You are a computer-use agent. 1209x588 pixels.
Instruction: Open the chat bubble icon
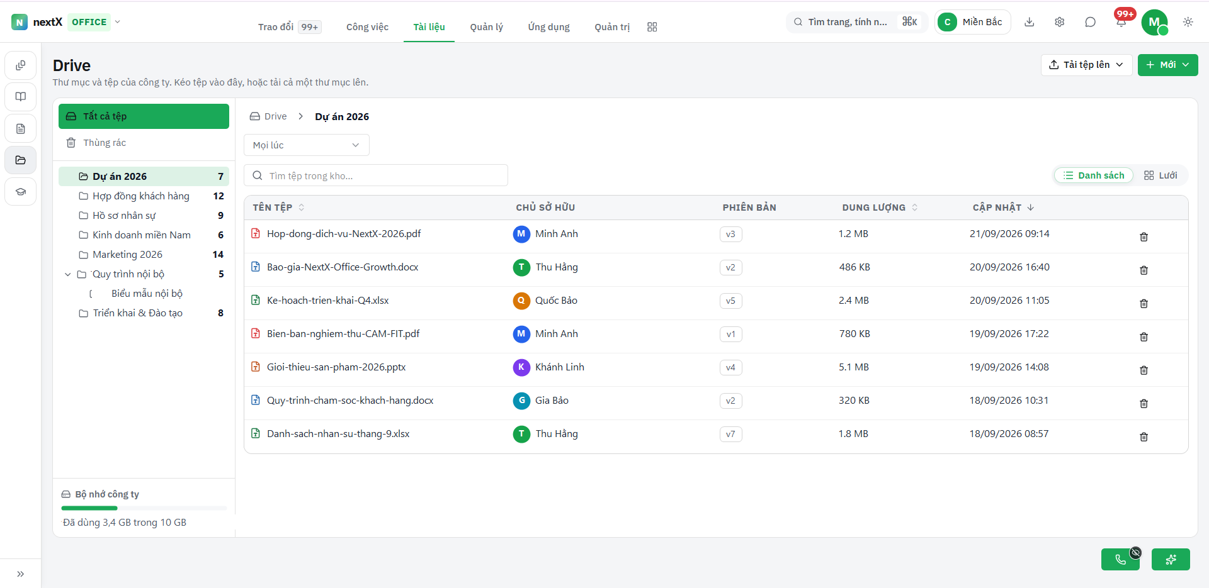point(1091,22)
